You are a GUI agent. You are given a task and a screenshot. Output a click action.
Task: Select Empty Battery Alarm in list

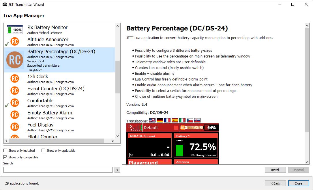(x=59, y=115)
